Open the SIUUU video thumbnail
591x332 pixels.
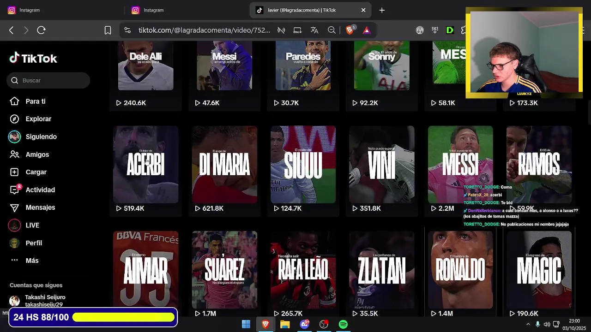303,164
